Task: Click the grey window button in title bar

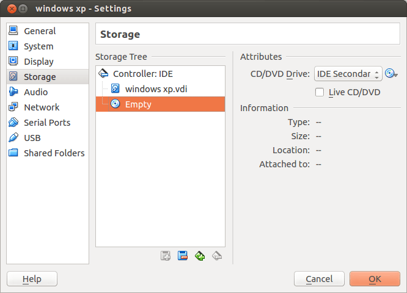Action: tap(23, 9)
